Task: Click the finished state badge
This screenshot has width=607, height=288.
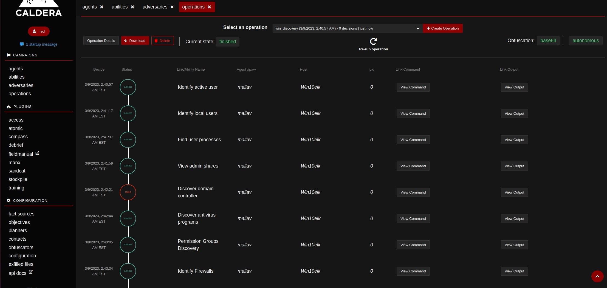Action: (228, 42)
